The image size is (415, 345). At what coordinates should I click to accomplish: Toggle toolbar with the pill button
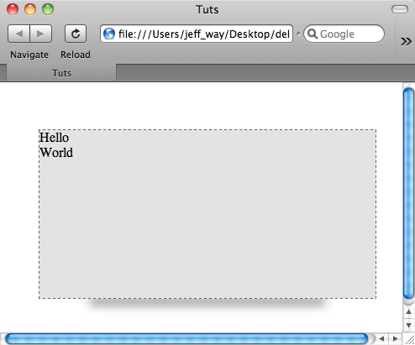(x=400, y=9)
